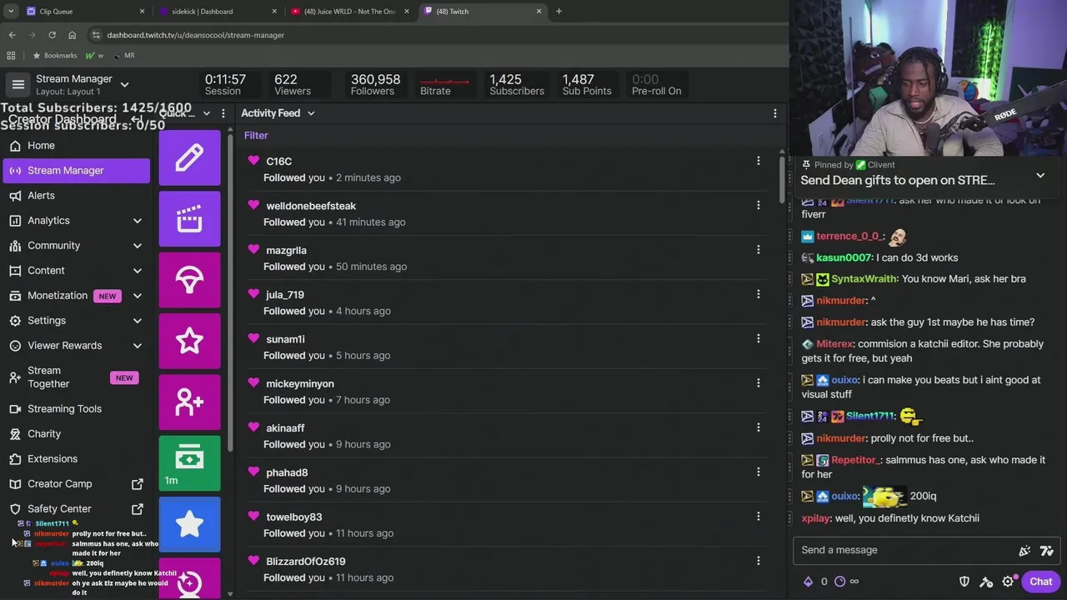
Task: Open the MR bookmark
Action: [123, 55]
